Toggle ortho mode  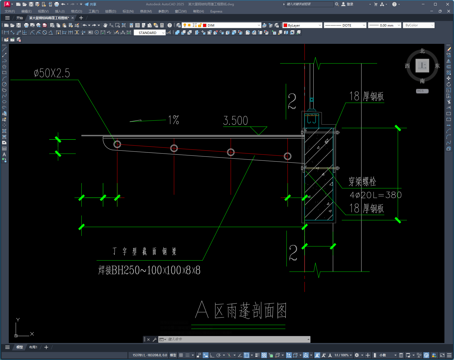212,355
